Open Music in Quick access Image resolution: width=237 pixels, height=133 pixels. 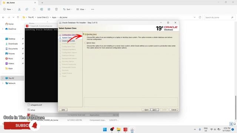click(9, 58)
